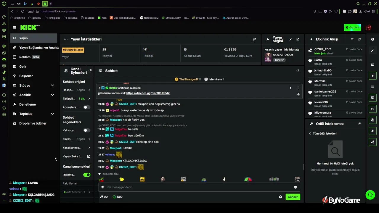Pop out the Yayın İstatistikleri panel
The width and height of the screenshot is (379, 213).
254,39
